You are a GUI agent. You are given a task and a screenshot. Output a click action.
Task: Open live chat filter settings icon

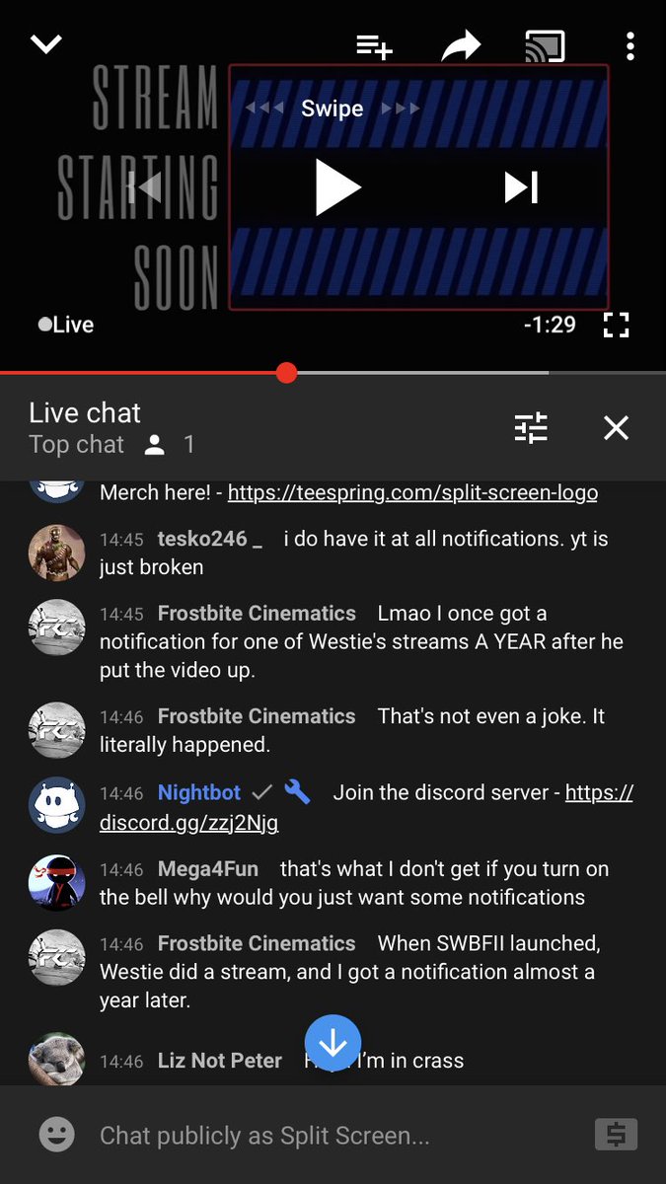click(531, 427)
